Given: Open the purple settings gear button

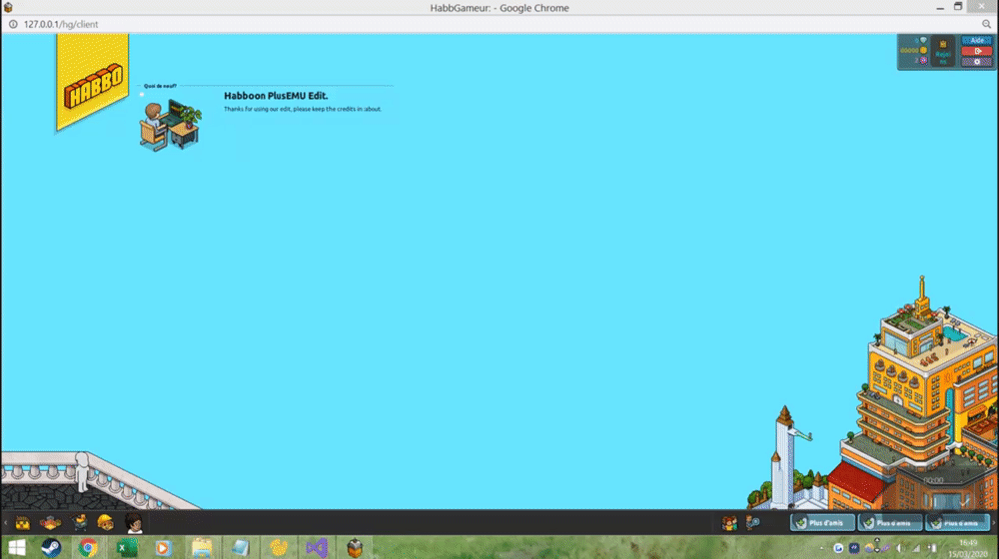Looking at the screenshot, I should (977, 62).
